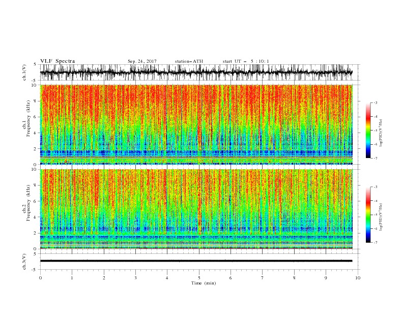Click the "-7" tick on ch.2 colorbar

coord(376,243)
